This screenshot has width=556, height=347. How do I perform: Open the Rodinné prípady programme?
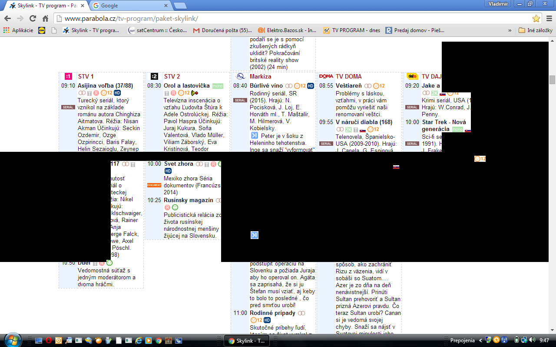[x=272, y=313]
